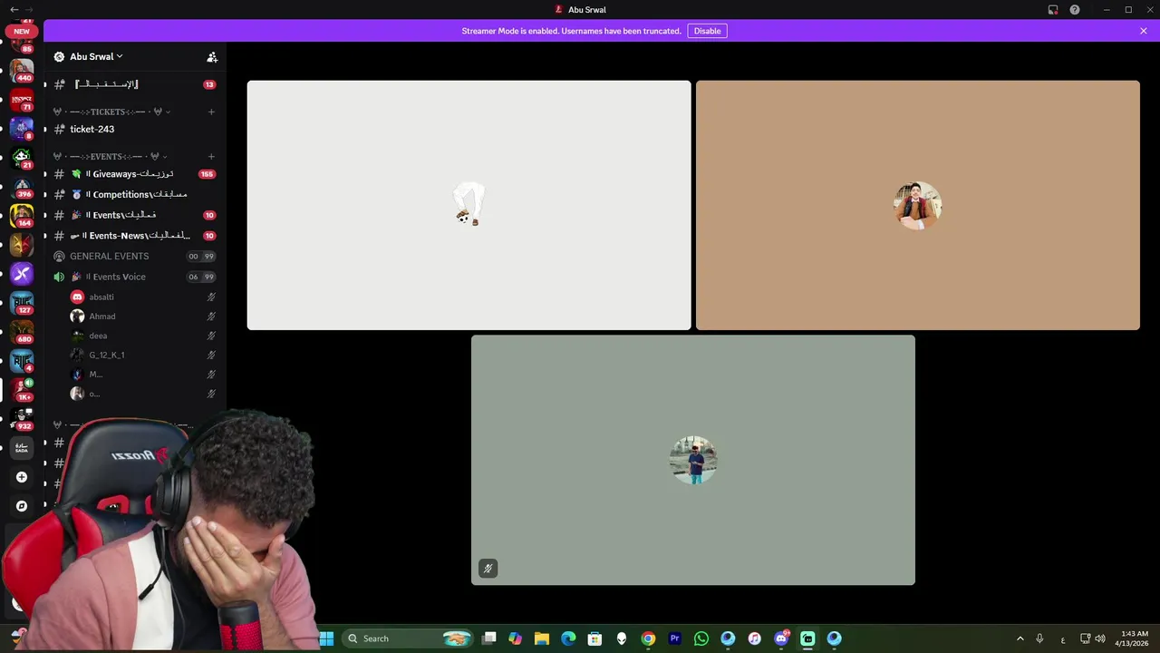Focus the white participant tile
1160x653 pixels.
point(469,205)
